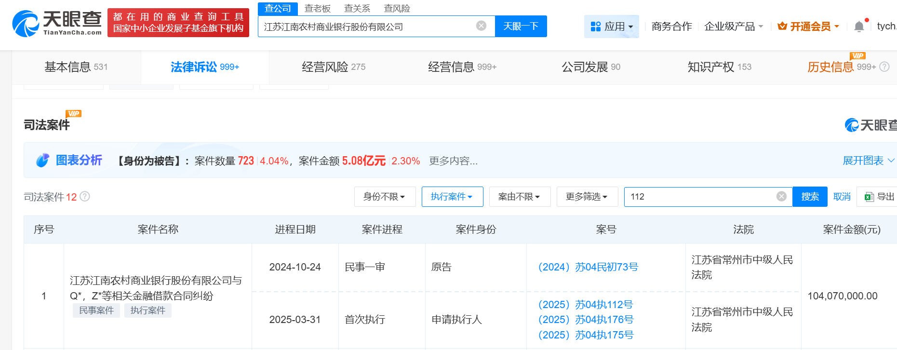Click the crown icon beside 开通会员

pos(782,26)
